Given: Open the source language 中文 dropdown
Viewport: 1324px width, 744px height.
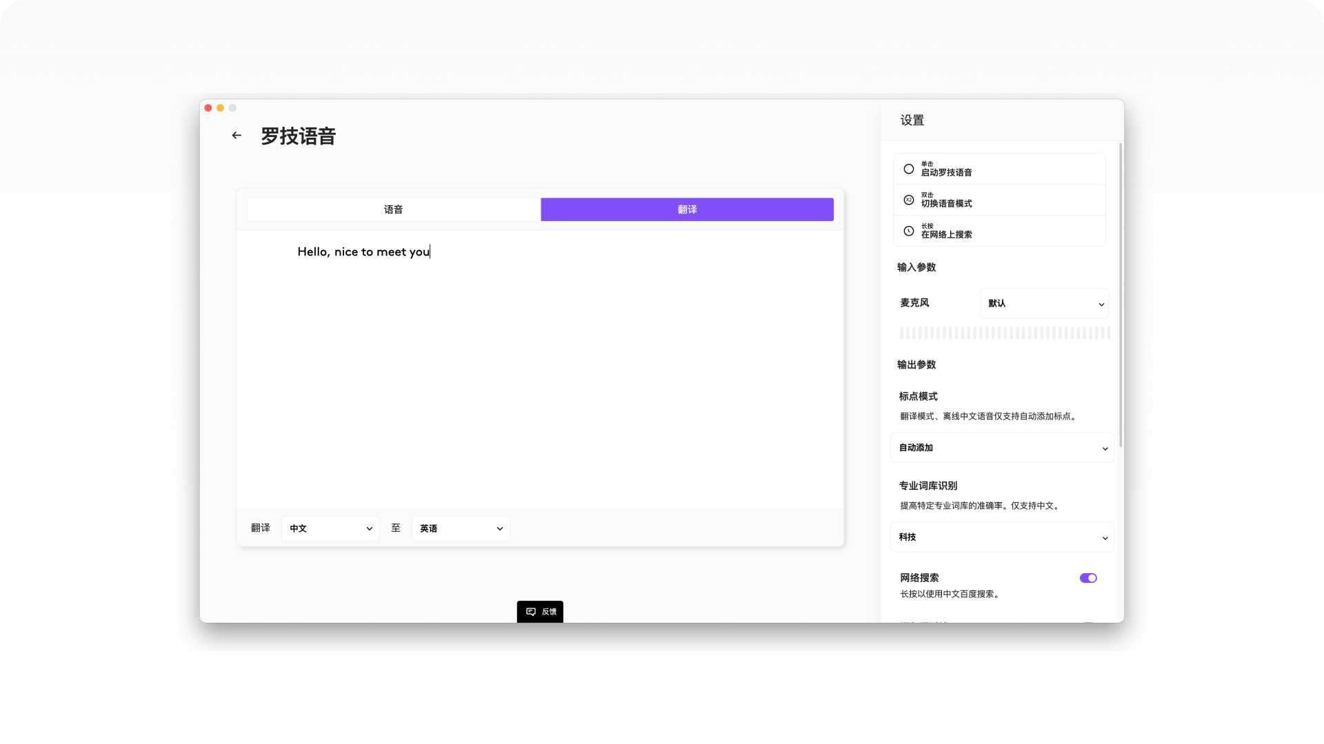Looking at the screenshot, I should [330, 528].
